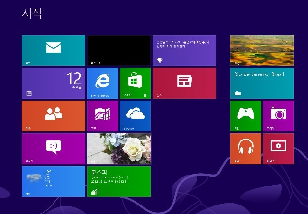Open the Music tile with headphones
The width and height of the screenshot is (308, 214).
click(245, 149)
